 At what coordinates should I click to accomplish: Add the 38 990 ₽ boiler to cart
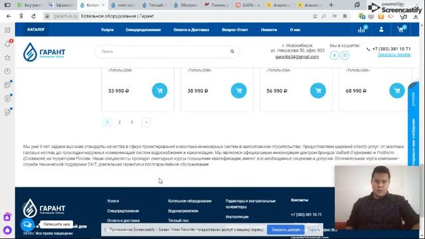(239, 90)
